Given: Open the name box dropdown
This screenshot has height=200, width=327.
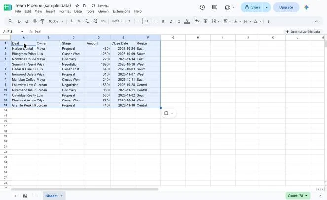Looking at the screenshot, I should point(22,31).
